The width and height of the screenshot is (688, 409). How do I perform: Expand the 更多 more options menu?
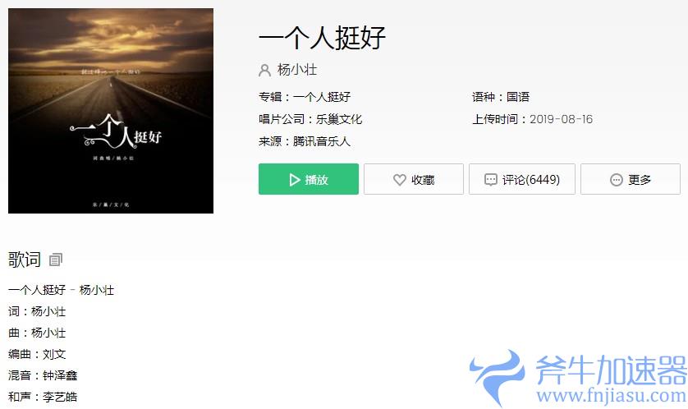click(630, 179)
